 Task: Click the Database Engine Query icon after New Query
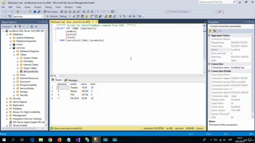click(x=62, y=12)
